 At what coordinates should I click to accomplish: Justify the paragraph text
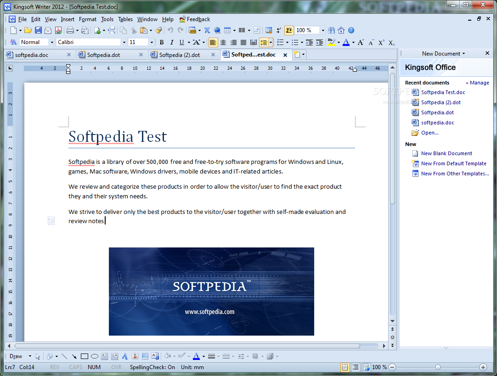[x=243, y=42]
